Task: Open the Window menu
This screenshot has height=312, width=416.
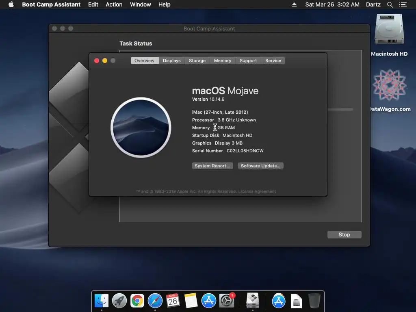Action: (140, 4)
